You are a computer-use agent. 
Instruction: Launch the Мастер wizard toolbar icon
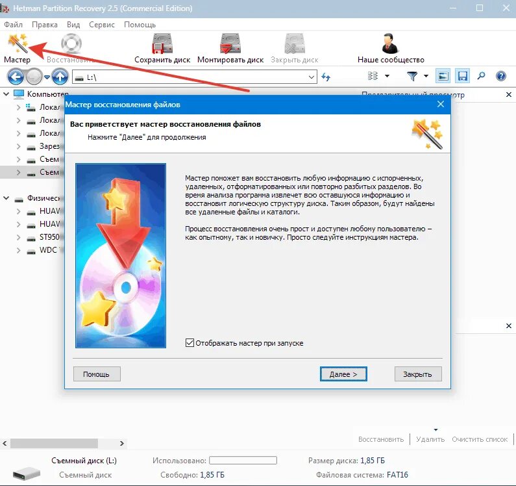[x=18, y=44]
